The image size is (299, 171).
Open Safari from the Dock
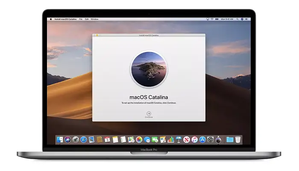83,139
